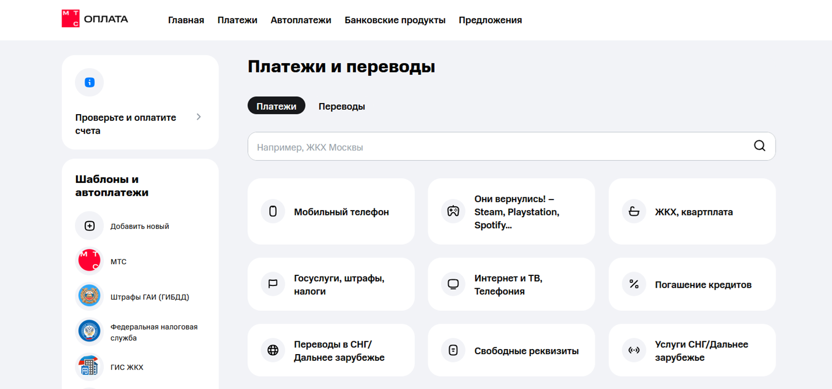Select Переводы в СНГ/Дальнее зарубежье label
The height and width of the screenshot is (389, 832).
[x=339, y=351]
